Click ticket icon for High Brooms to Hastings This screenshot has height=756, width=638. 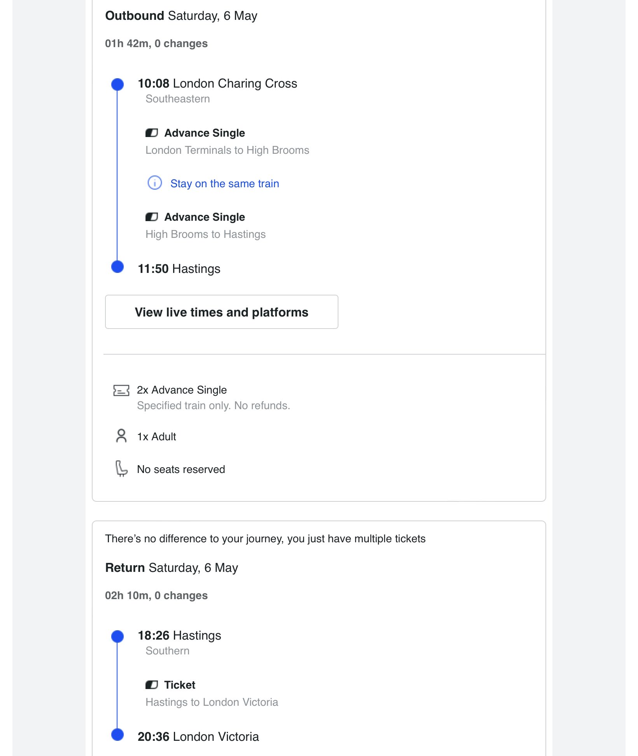(x=151, y=217)
